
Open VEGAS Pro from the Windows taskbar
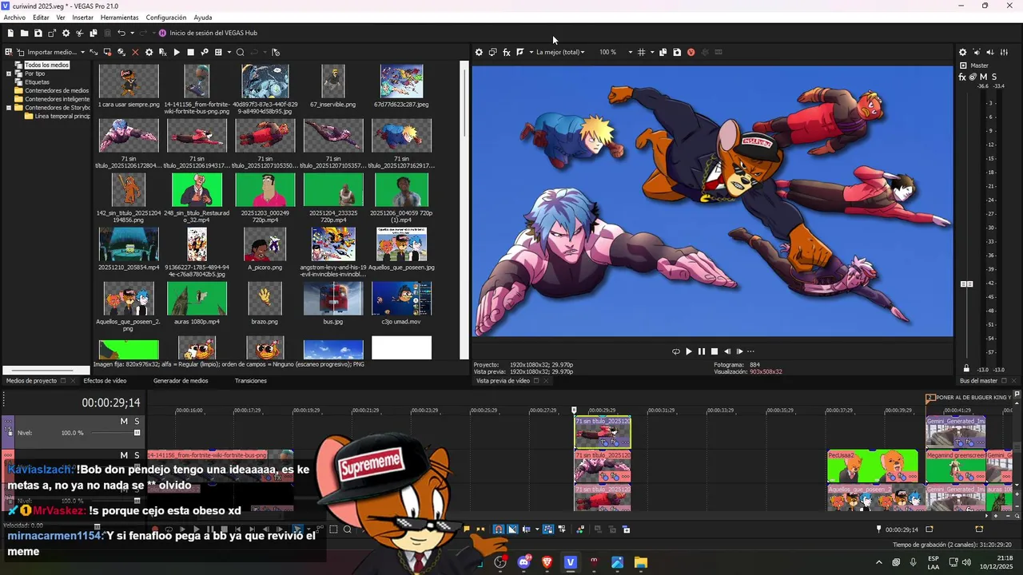click(570, 562)
